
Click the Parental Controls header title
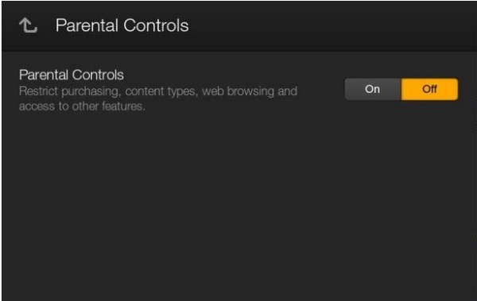pyautogui.click(x=122, y=25)
